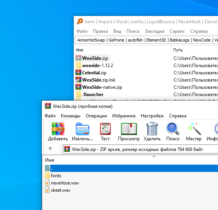Click the Добавить (Add) toolbar icon
Image resolution: width=218 pixels, height=210 pixels.
58,129
